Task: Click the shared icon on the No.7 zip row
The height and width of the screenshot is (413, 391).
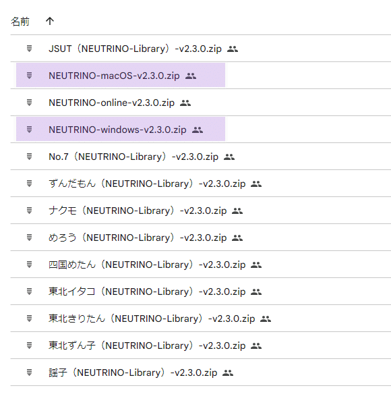Action: point(229,157)
